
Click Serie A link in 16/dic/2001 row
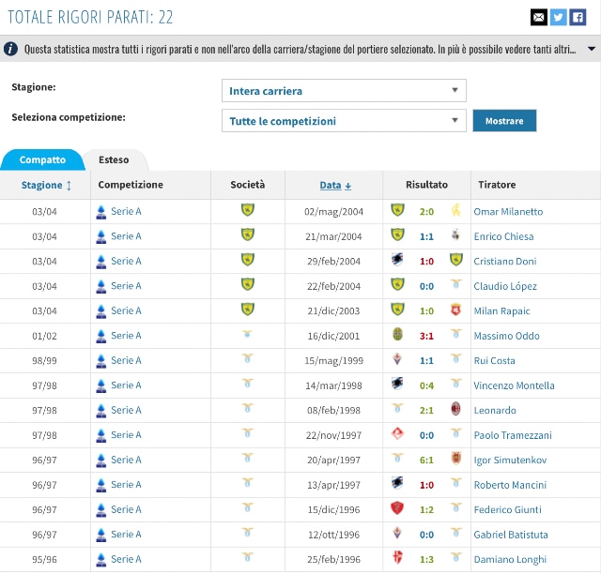click(126, 336)
